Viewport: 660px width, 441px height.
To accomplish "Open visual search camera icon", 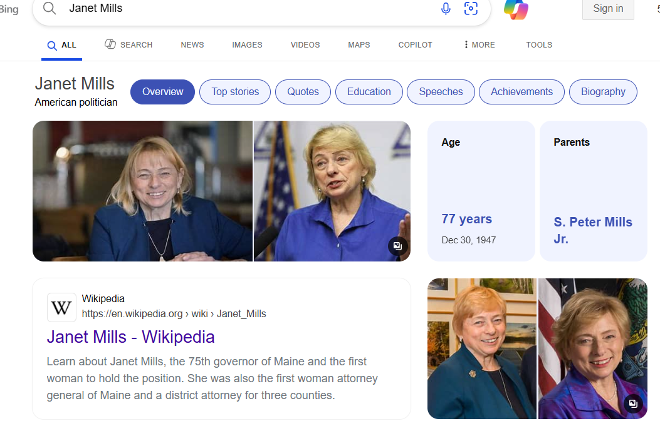I will tap(471, 8).
